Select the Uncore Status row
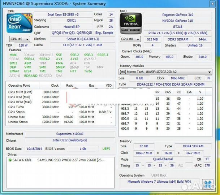Image resolution: width=220 pixels, height=195 pixels. click(60, 122)
